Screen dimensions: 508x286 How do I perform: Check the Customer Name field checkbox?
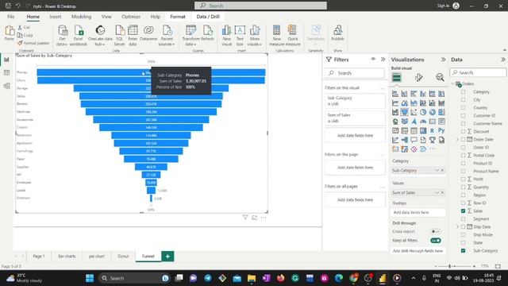coord(464,124)
